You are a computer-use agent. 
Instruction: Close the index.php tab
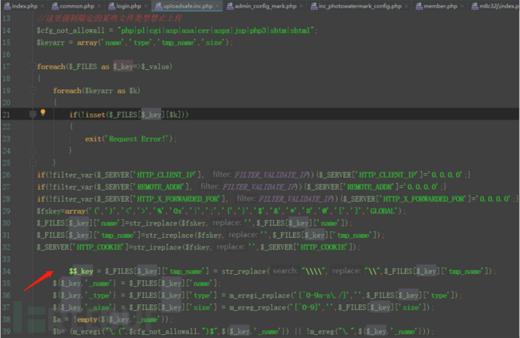(x=42, y=6)
